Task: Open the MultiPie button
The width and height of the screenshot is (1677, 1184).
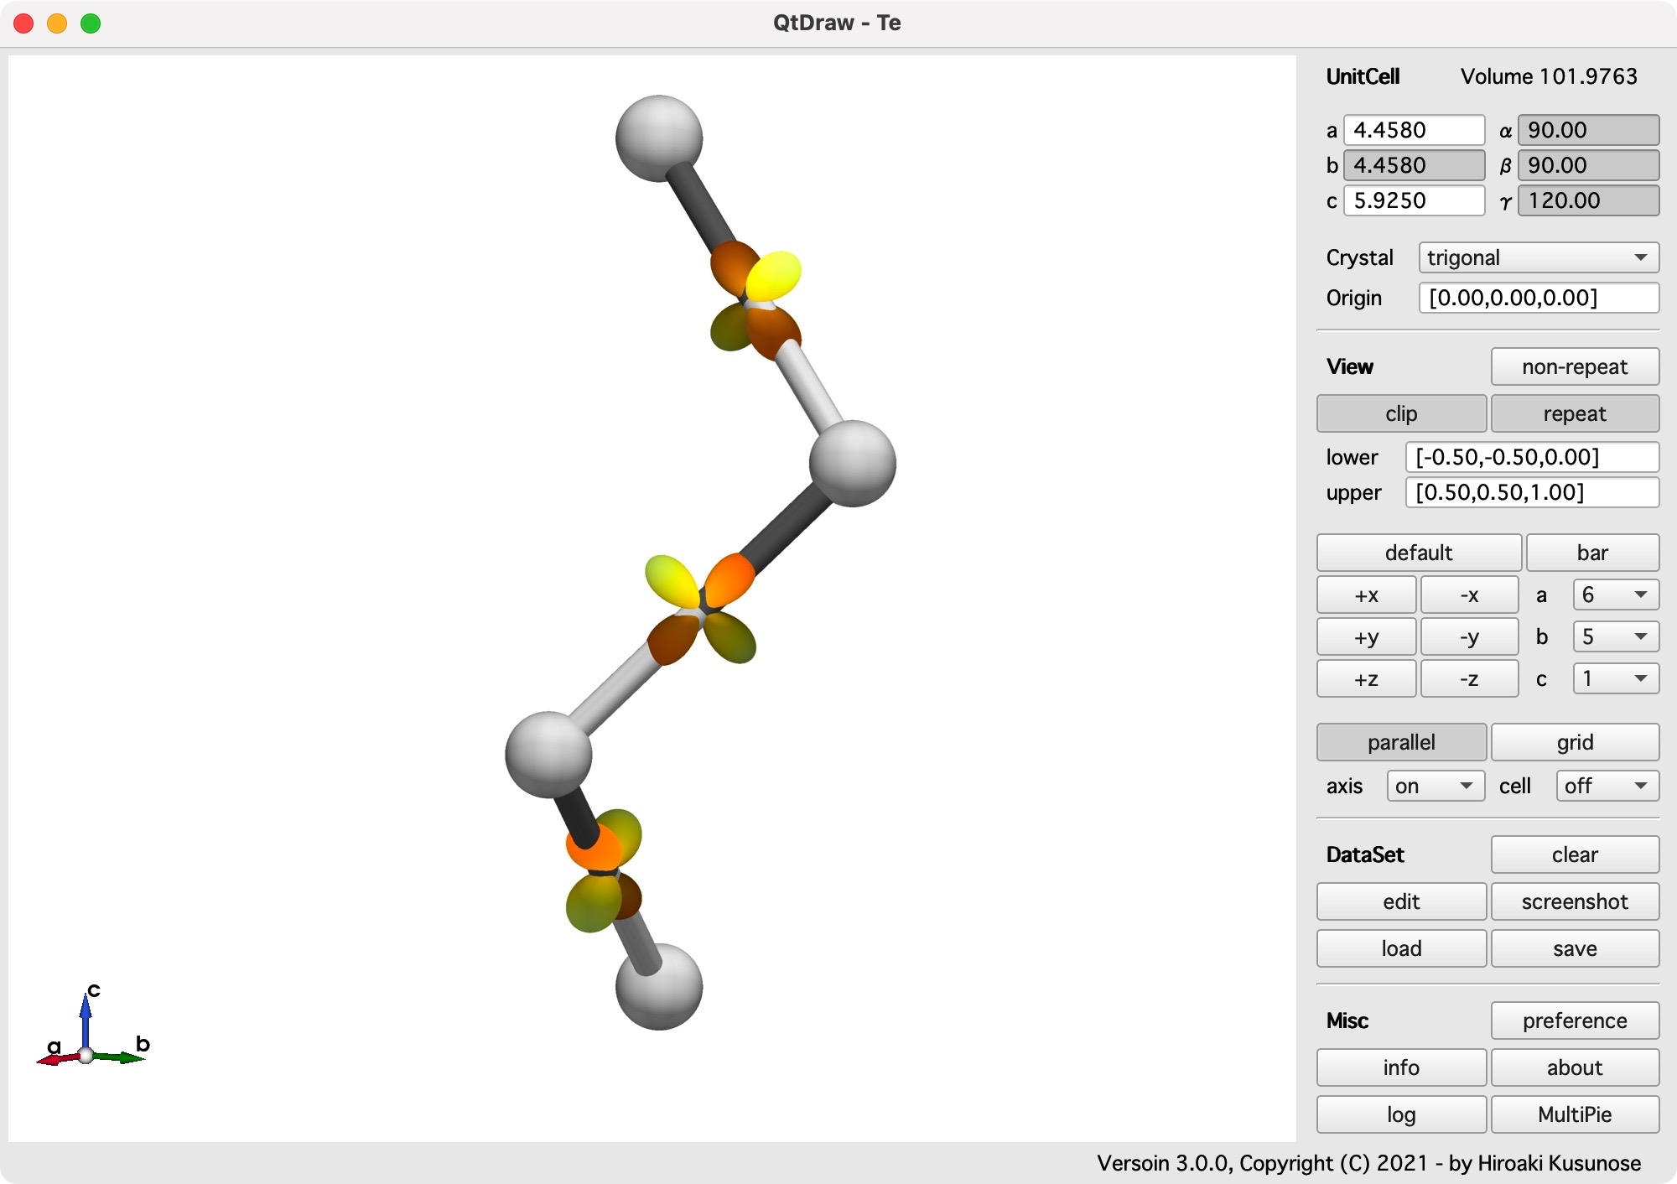Action: tap(1574, 1114)
